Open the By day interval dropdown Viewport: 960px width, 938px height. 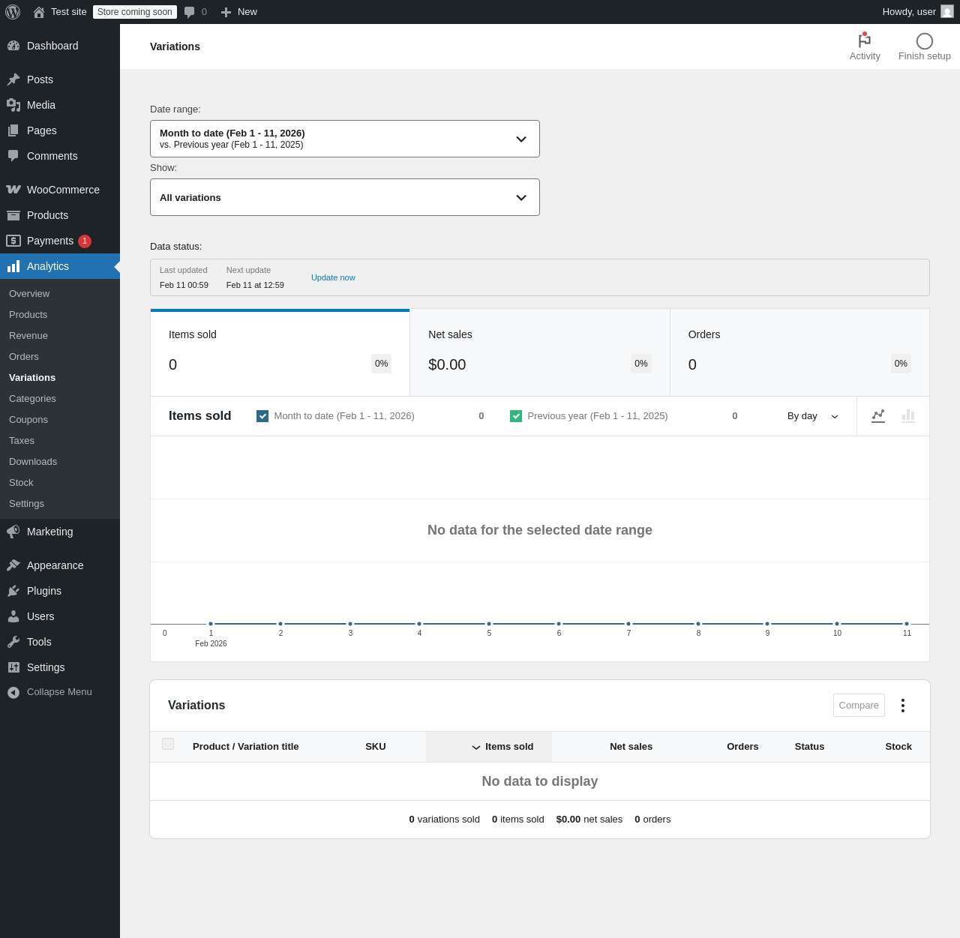[x=812, y=416]
